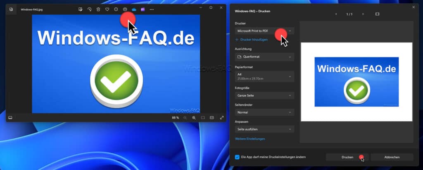Screen dimensions: 423x170
Task: Click the page counter 1 / 1
Action: 349,14
